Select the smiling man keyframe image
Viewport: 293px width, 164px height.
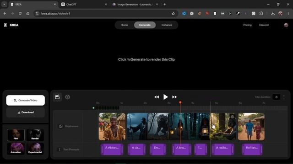(112, 127)
